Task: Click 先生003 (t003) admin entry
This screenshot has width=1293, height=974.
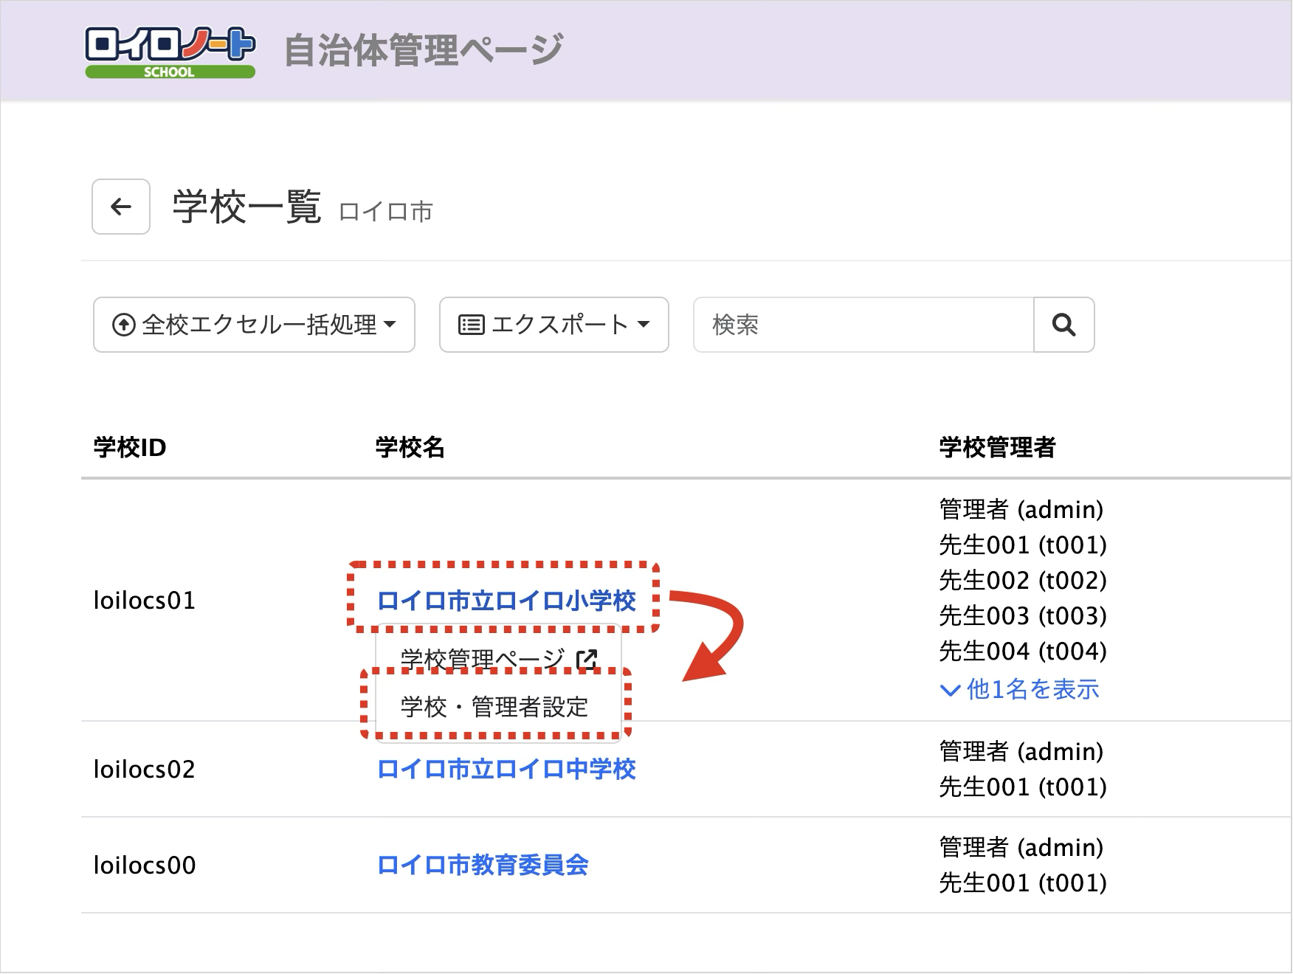Action: point(1023,615)
